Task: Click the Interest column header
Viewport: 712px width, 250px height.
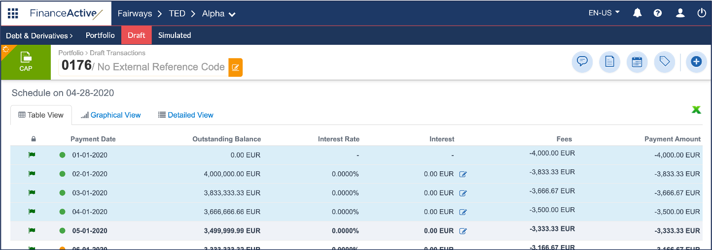Action: 442,139
